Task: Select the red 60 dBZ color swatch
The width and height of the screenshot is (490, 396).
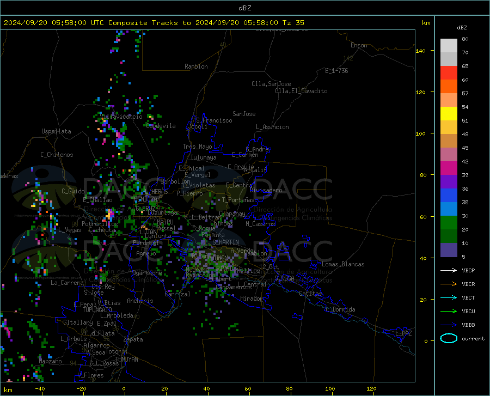Action: pos(449,73)
